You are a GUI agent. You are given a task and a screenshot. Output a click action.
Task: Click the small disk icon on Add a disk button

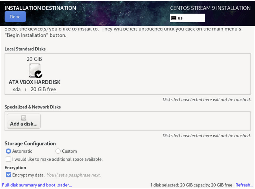coord(24,117)
